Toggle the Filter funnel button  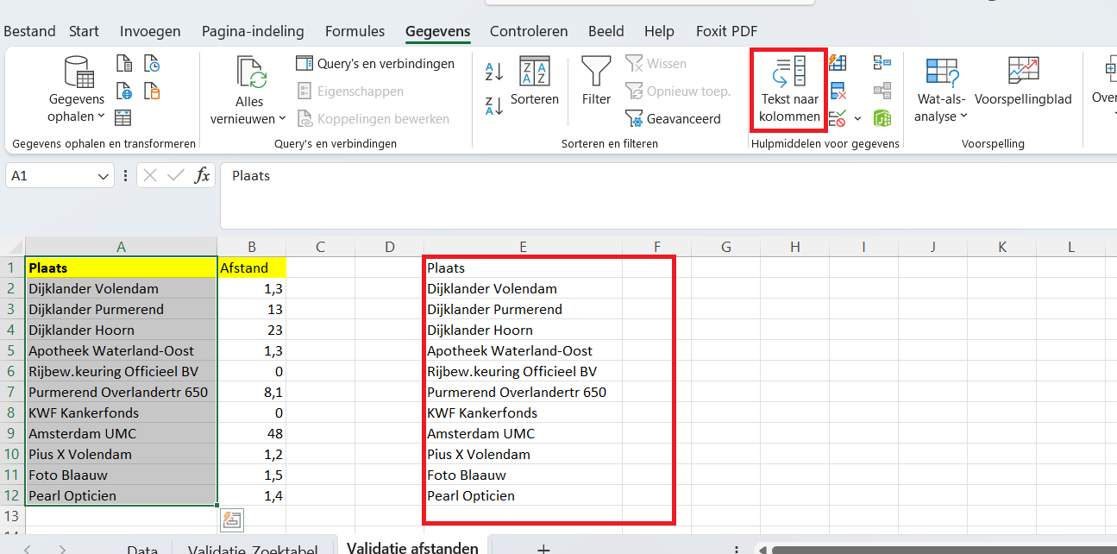[596, 82]
